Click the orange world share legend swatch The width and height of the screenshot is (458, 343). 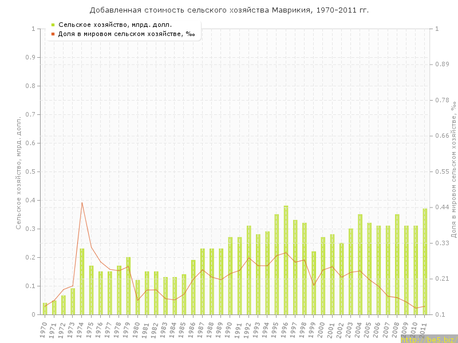53,34
